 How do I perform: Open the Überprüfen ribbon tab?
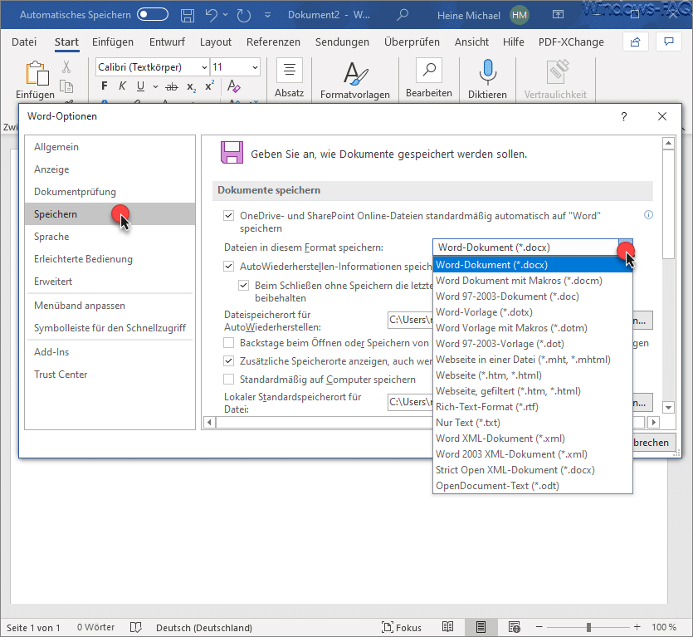[x=412, y=42]
